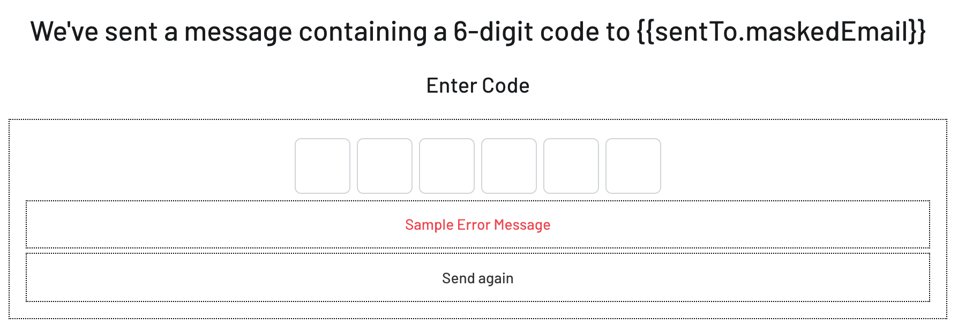
Task: Select the fifth digit box
Action: click(571, 166)
